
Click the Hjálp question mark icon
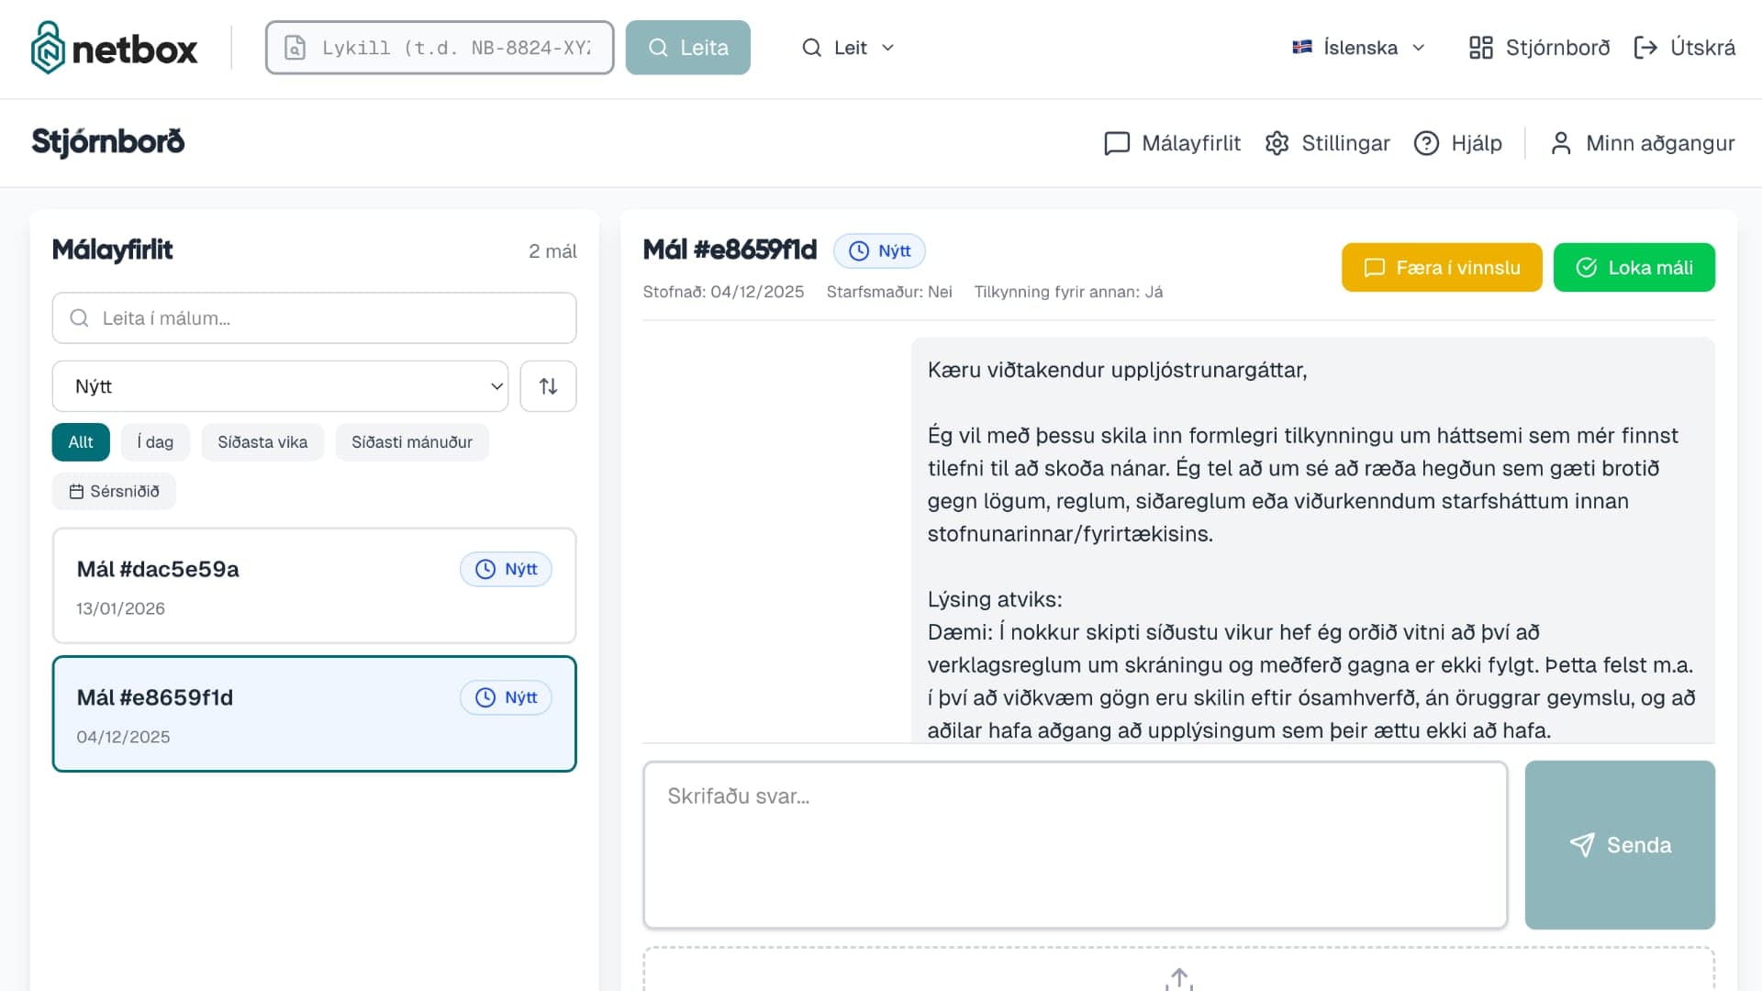click(x=1426, y=143)
